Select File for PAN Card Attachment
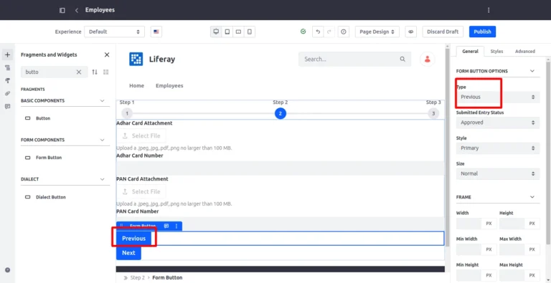 click(x=141, y=192)
